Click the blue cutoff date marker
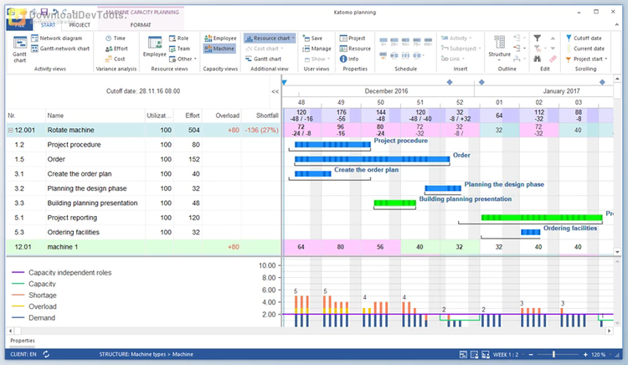The height and width of the screenshot is (365, 628). tap(285, 82)
